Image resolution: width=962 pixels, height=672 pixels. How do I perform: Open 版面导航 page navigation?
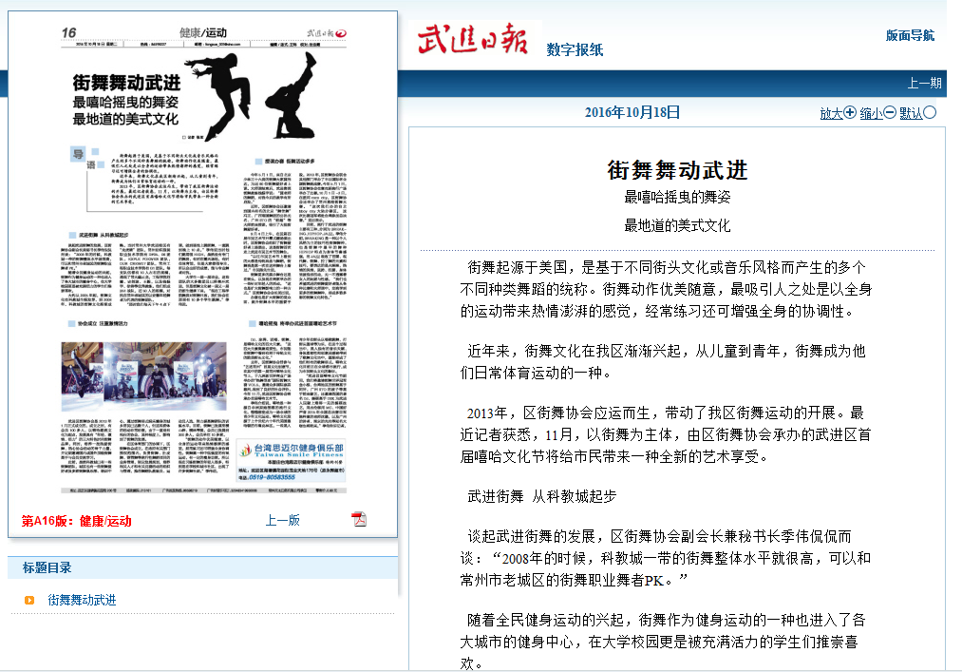(910, 35)
